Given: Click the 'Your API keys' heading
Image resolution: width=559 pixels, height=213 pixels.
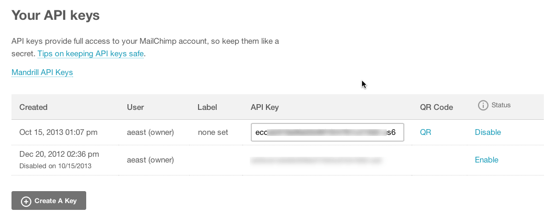Looking at the screenshot, I should tap(55, 15).
